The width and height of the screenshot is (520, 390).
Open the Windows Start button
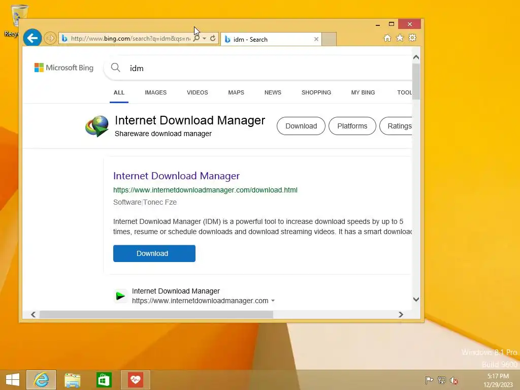(13, 380)
